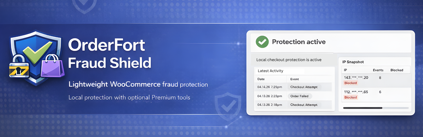Click the Events column header in IP Snapshot

(x=378, y=70)
